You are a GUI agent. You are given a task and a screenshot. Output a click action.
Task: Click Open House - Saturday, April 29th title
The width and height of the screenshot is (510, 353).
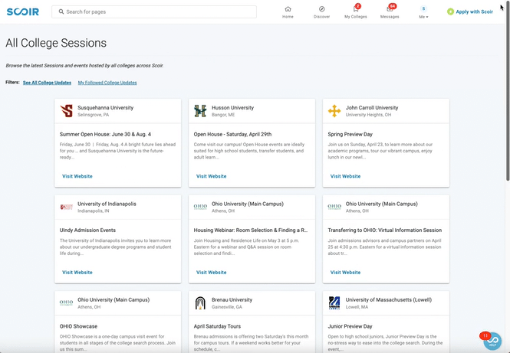232,134
